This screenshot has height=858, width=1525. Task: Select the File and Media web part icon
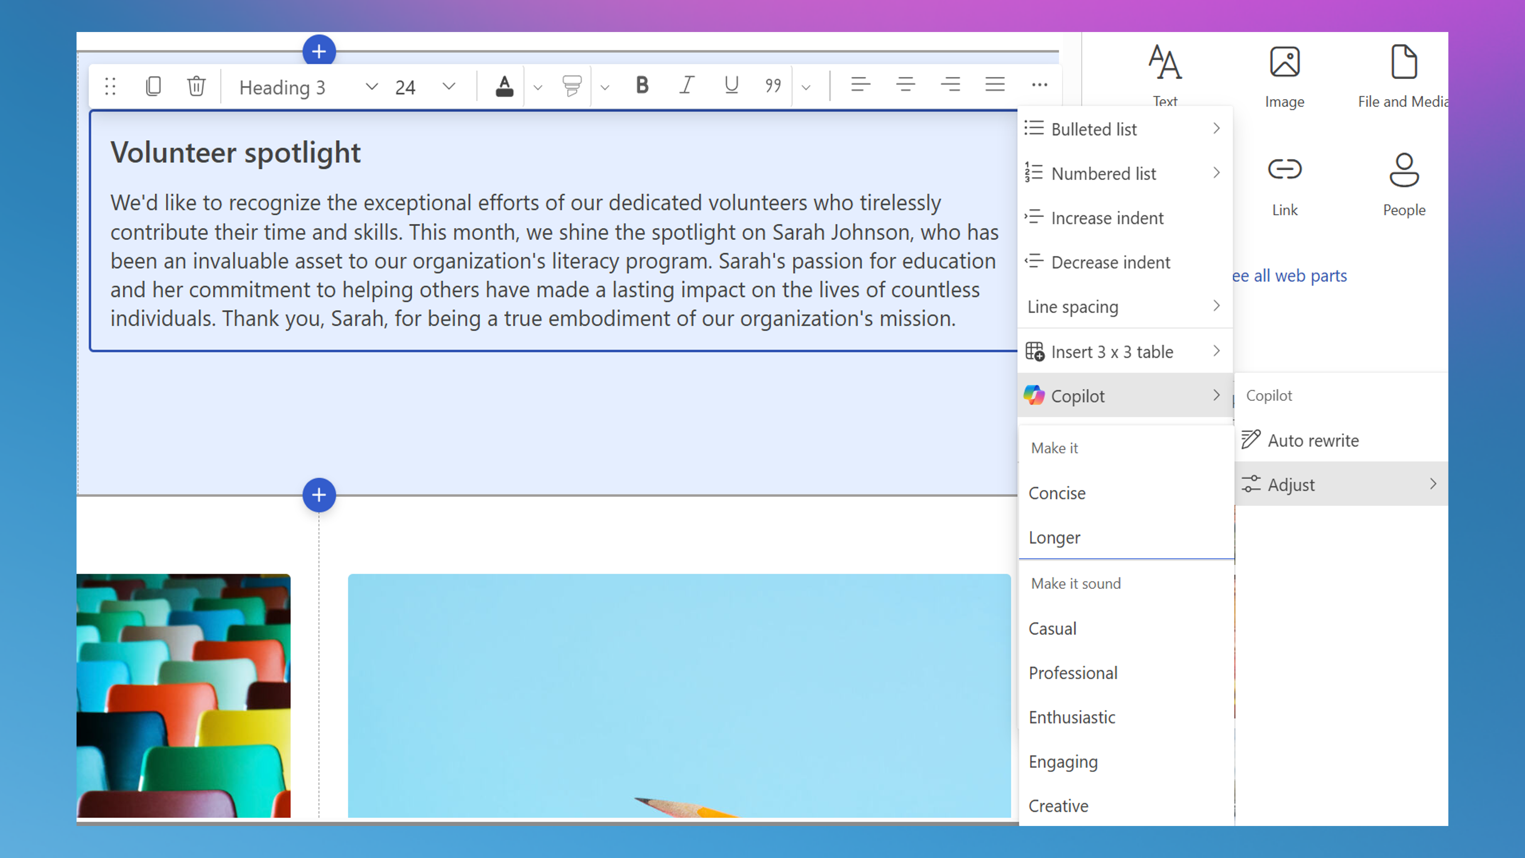[1404, 61]
